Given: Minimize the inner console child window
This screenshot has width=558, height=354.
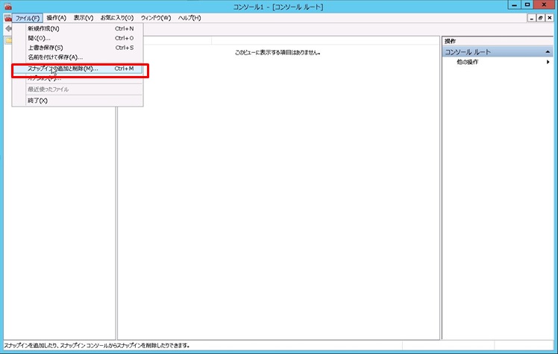Looking at the screenshot, I should pyautogui.click(x=531, y=17).
